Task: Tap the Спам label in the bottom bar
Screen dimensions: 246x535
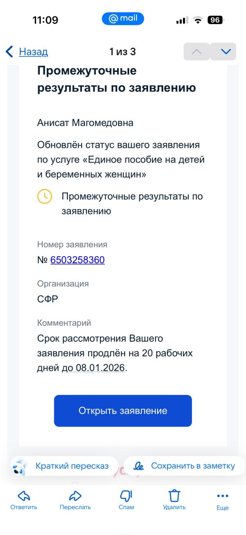Action: 128,507
